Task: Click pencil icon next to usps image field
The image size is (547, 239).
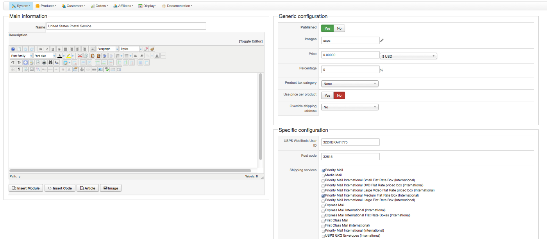Action: coord(382,40)
